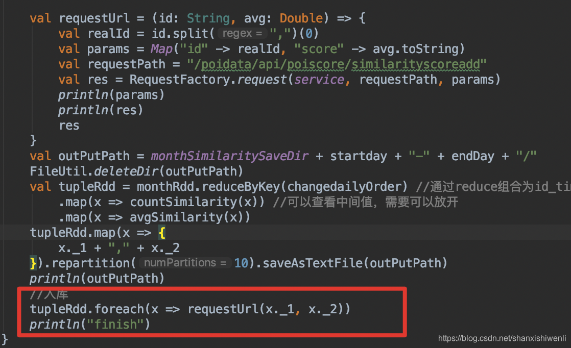
Task: Click the inline "regex =" parameter hint
Action: pos(242,33)
